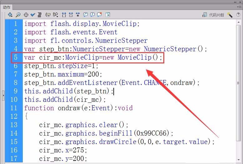Screen dimensions: 243x164
Task: Click 'clear()' on line 13
Action: click(112, 125)
